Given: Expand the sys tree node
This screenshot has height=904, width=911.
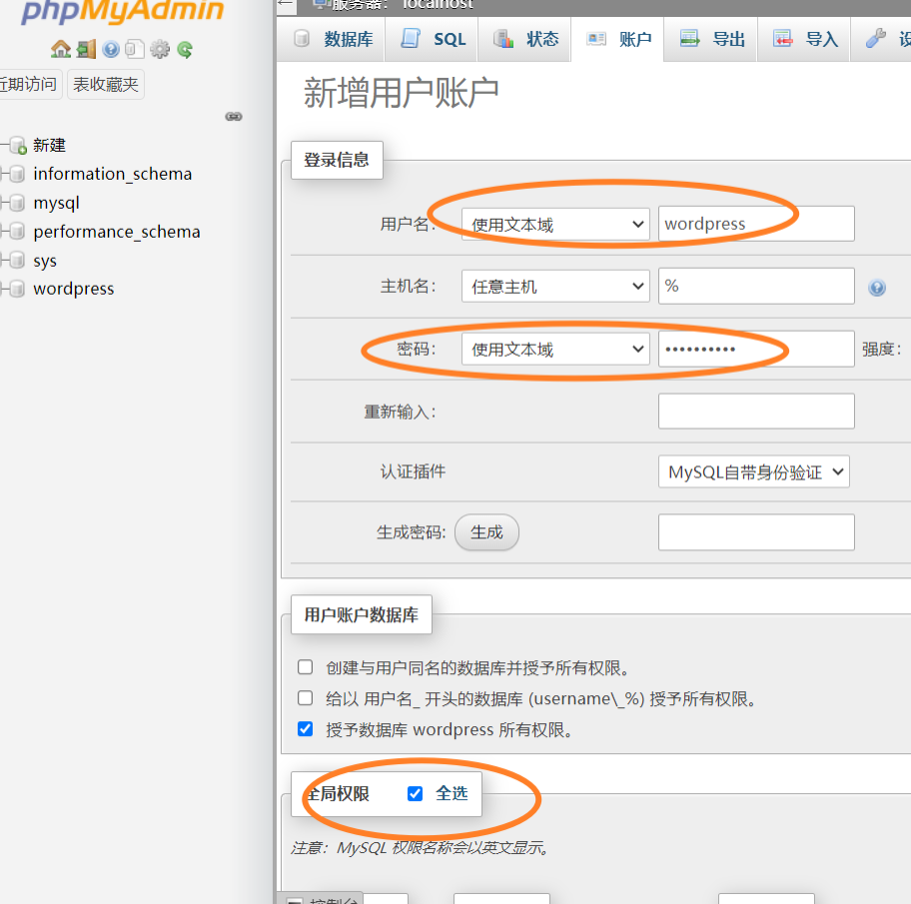Looking at the screenshot, I should (3, 260).
